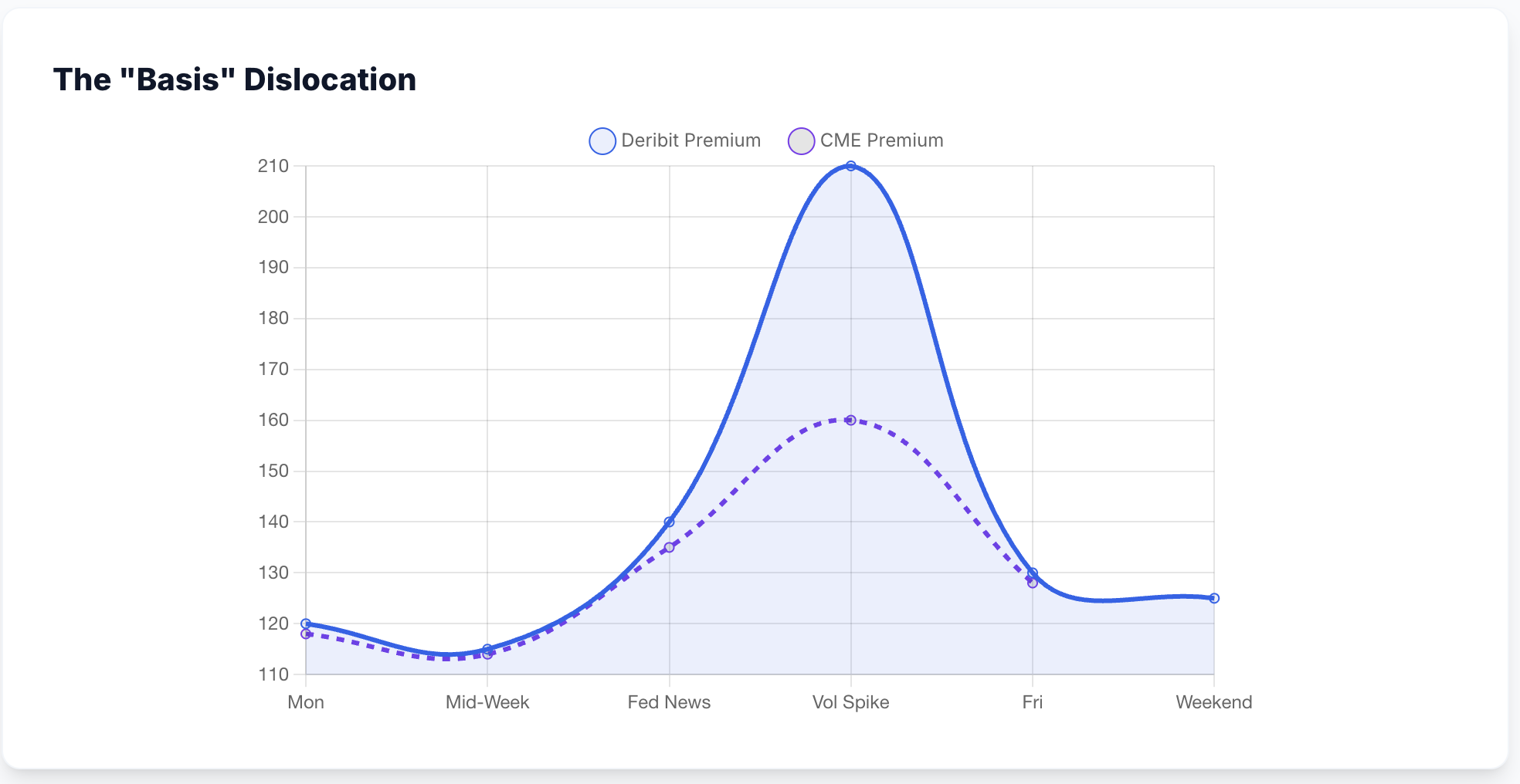Click Deribit data point at Fri
The image size is (1520, 784).
pos(1033,573)
